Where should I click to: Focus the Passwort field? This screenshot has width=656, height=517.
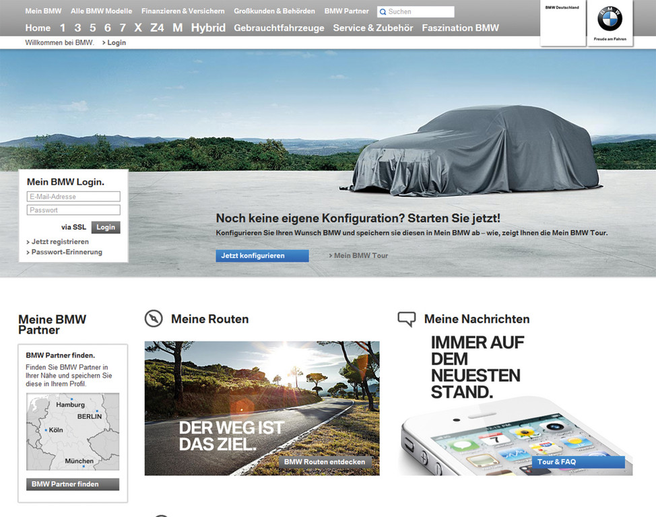(x=73, y=210)
